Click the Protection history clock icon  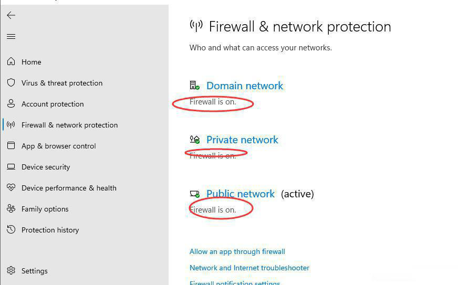[11, 230]
